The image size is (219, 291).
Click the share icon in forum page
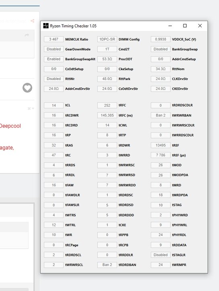(x=32, y=21)
